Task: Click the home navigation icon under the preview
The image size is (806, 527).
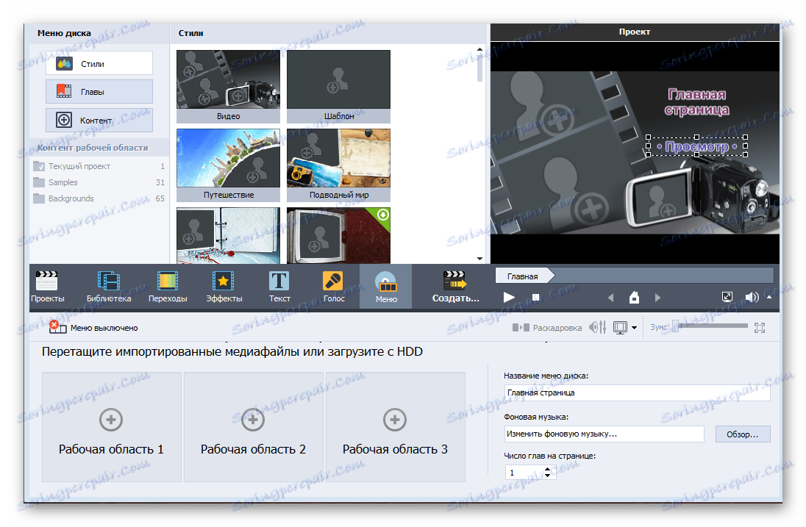Action: click(x=634, y=297)
